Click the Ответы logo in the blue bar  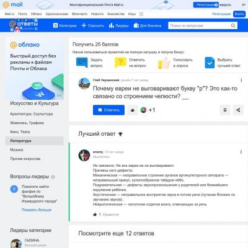coord(24,25)
